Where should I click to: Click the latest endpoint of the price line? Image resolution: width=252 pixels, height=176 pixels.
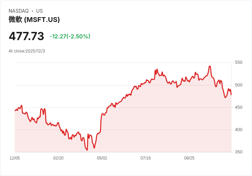pos(231,95)
